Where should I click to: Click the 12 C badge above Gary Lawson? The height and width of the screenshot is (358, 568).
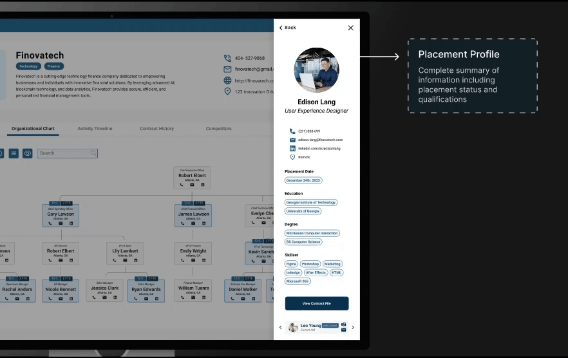pyautogui.click(x=54, y=203)
